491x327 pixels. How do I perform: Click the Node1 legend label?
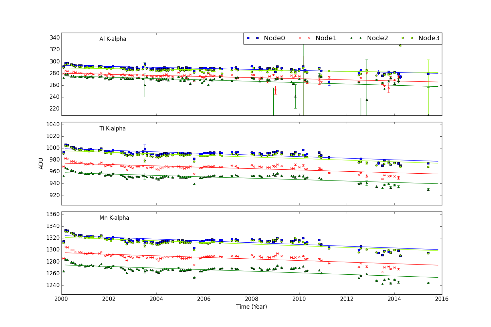point(326,38)
